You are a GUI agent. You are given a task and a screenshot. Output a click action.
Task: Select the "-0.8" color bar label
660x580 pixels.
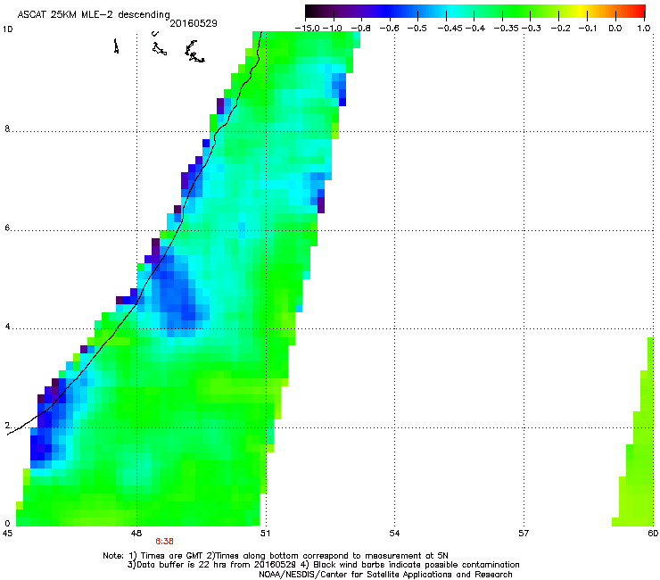[360, 29]
